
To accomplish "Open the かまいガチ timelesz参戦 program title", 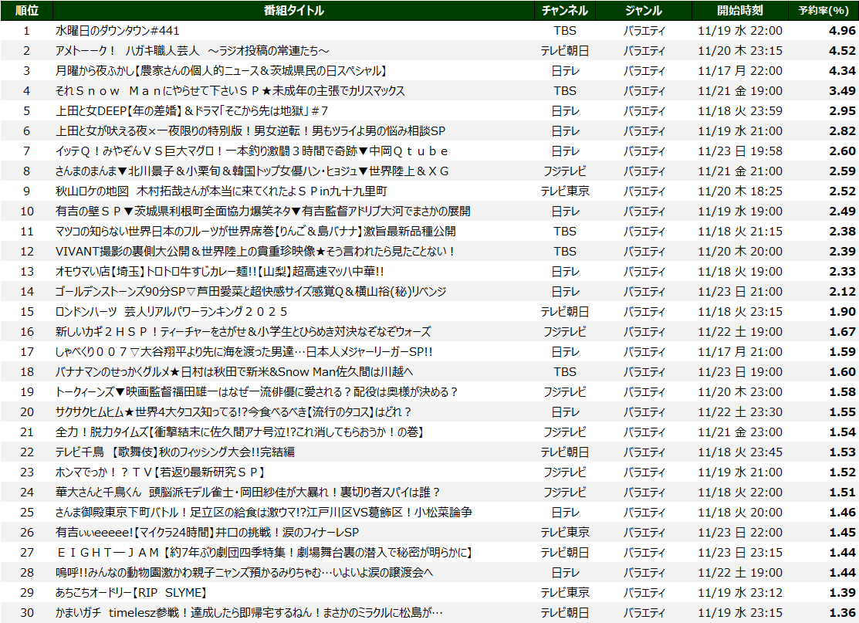I will (x=249, y=613).
